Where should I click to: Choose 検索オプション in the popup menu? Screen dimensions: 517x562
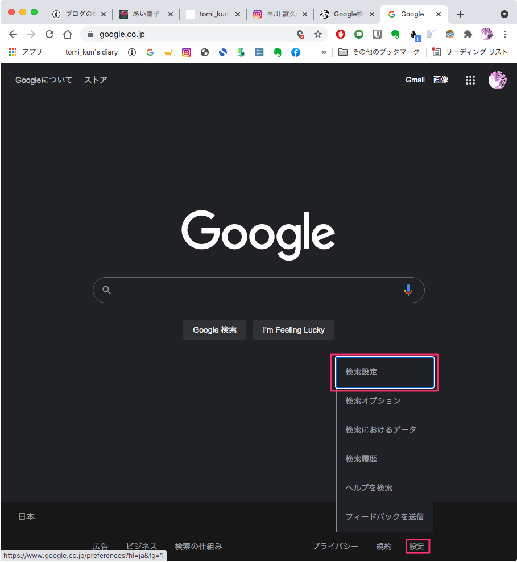point(373,400)
